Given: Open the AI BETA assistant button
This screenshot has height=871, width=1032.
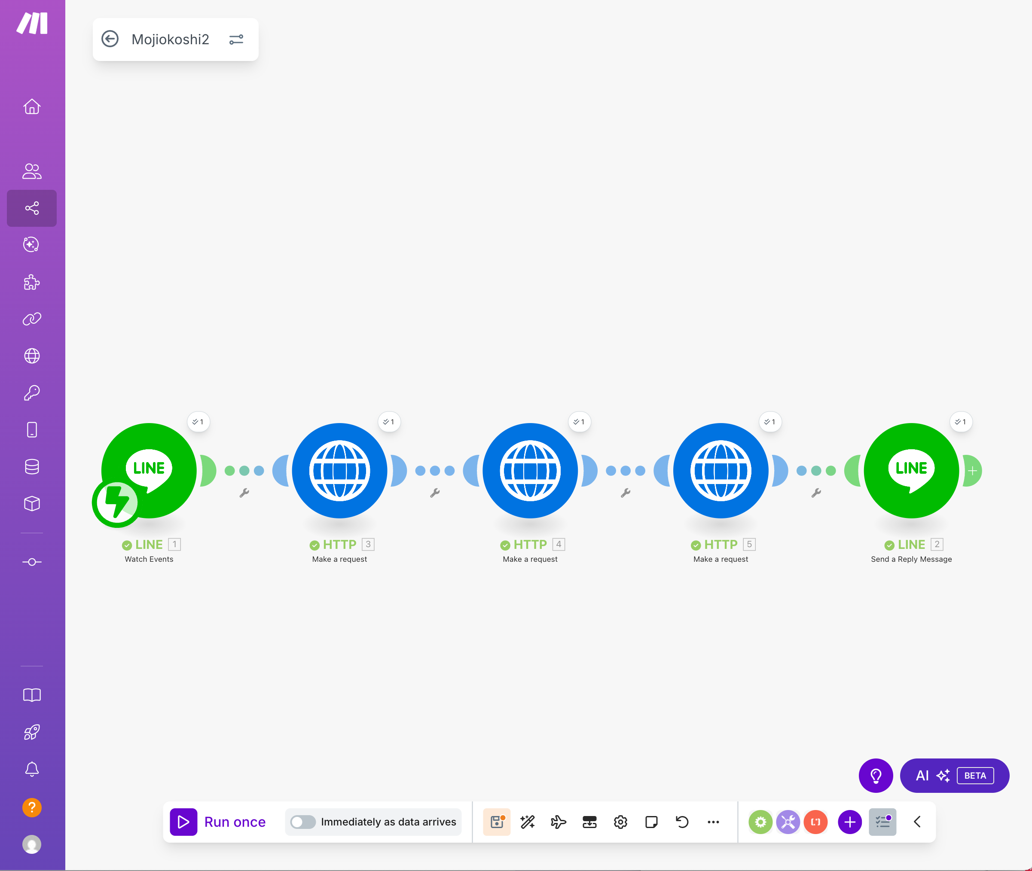Looking at the screenshot, I should click(x=954, y=775).
